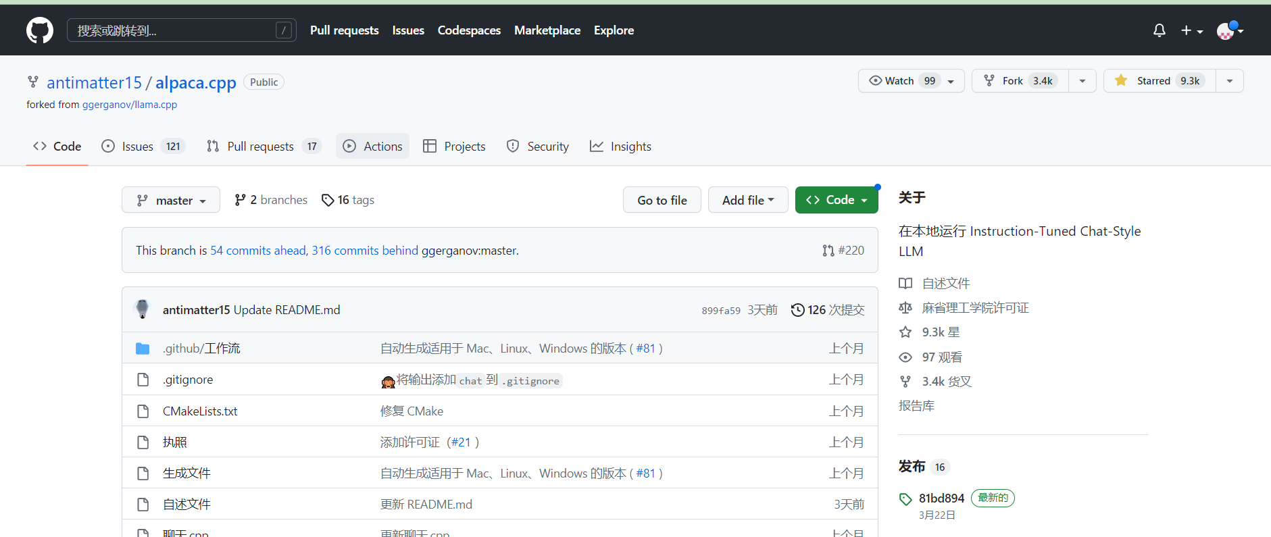View the 126 commits history
The width and height of the screenshot is (1271, 537).
(828, 310)
